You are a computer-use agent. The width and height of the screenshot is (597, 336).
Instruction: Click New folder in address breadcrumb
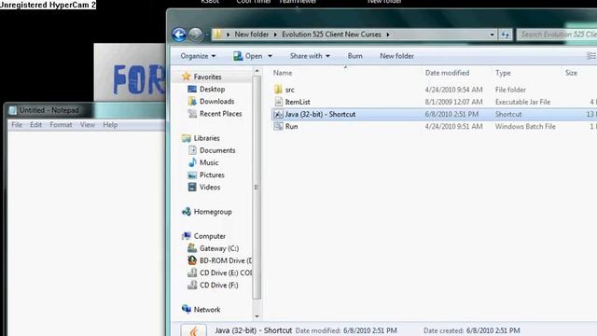pyautogui.click(x=251, y=35)
